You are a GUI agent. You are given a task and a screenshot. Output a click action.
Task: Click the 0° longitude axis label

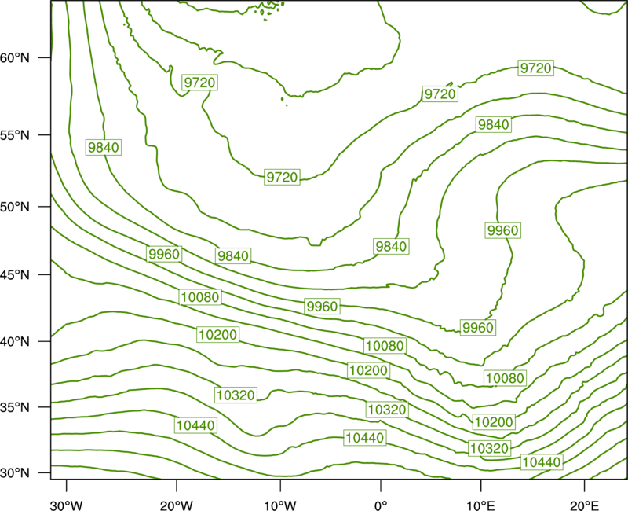click(381, 505)
